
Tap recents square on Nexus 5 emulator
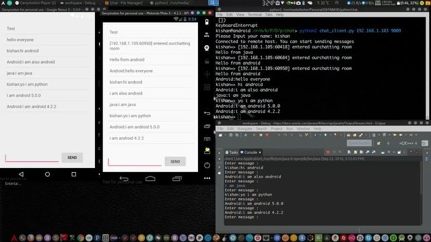pyautogui.click(x=73, y=174)
